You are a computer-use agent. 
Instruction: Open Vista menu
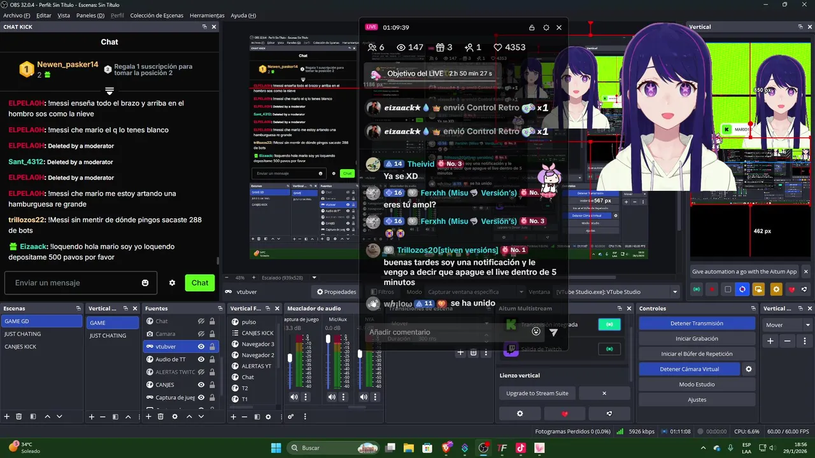[x=64, y=15]
